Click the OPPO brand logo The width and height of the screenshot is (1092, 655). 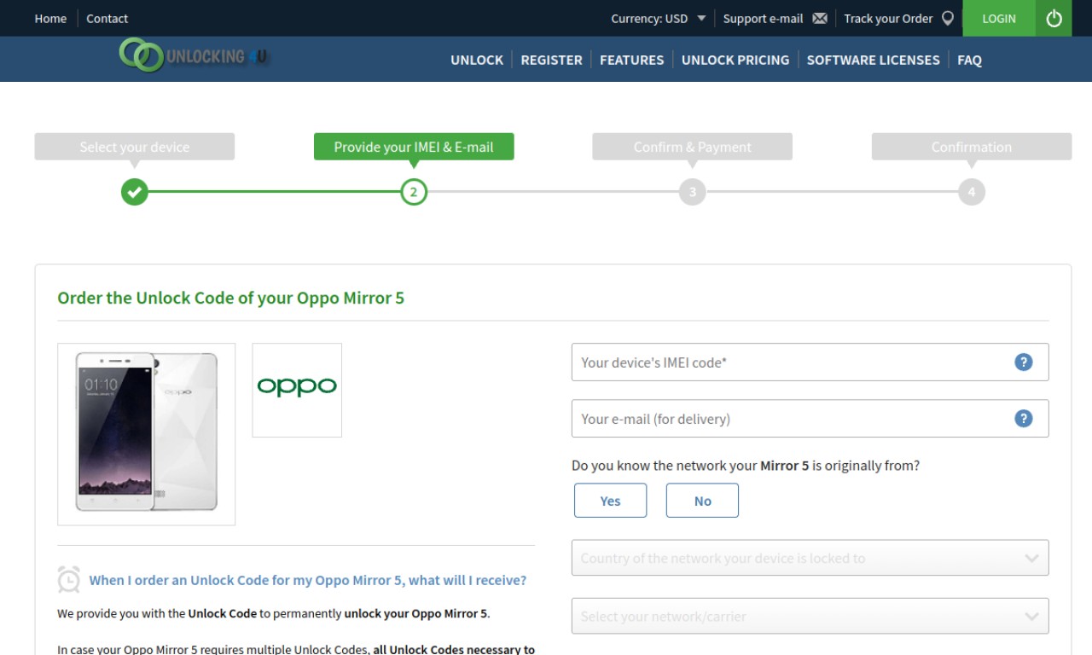pyautogui.click(x=297, y=390)
